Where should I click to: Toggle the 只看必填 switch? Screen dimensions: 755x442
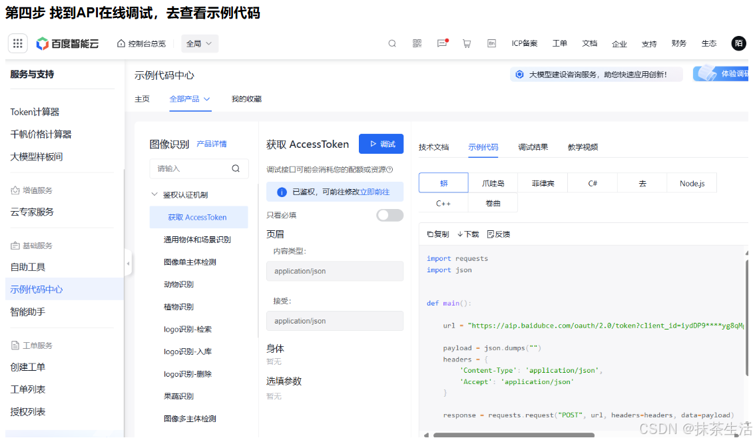[390, 215]
